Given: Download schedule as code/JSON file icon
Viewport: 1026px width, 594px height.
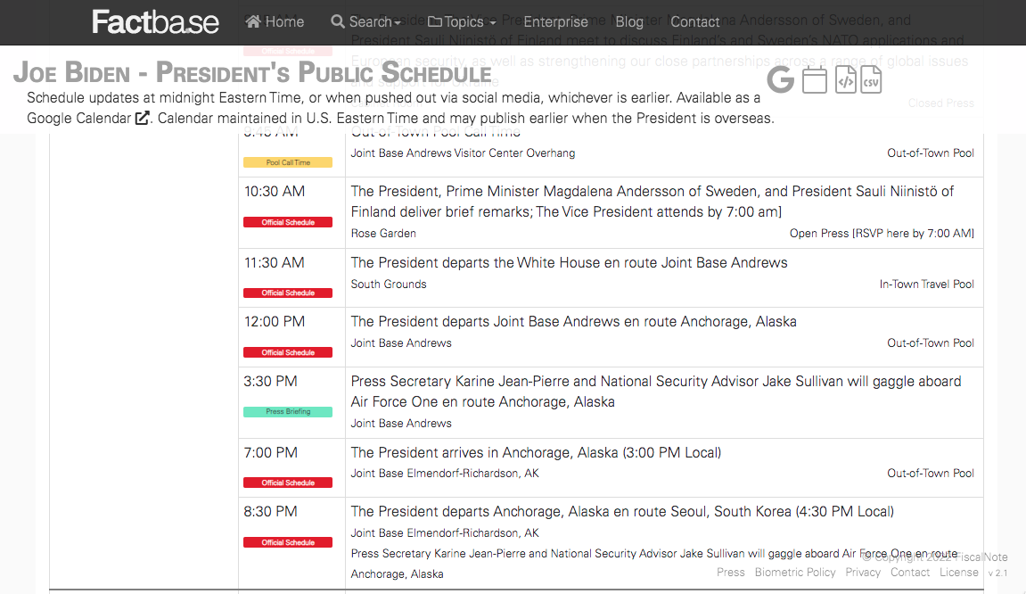Looking at the screenshot, I should [x=845, y=80].
